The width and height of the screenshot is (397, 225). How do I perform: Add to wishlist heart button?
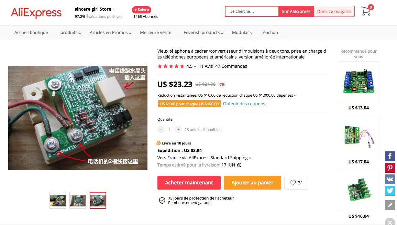pos(296,183)
